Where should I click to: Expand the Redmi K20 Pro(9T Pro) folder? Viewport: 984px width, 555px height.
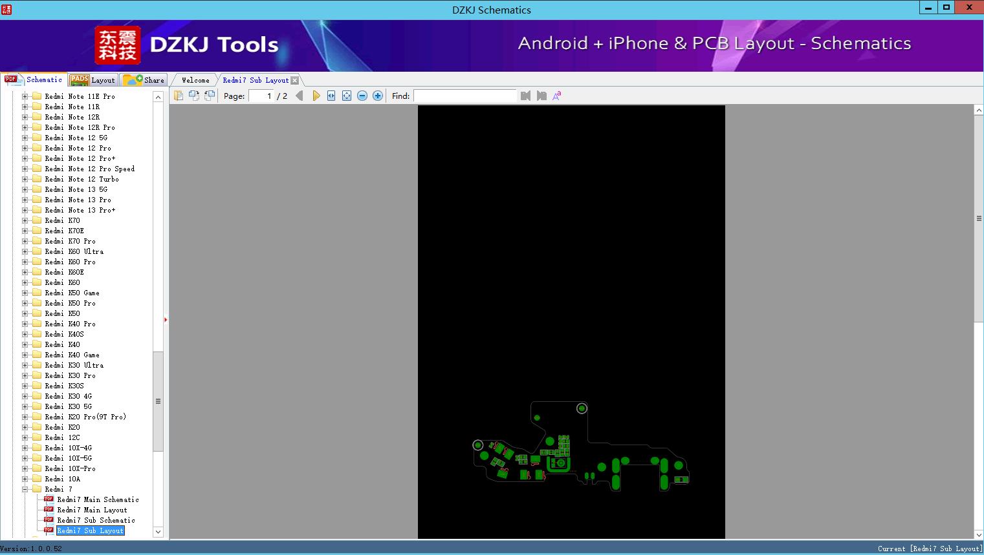(x=25, y=417)
